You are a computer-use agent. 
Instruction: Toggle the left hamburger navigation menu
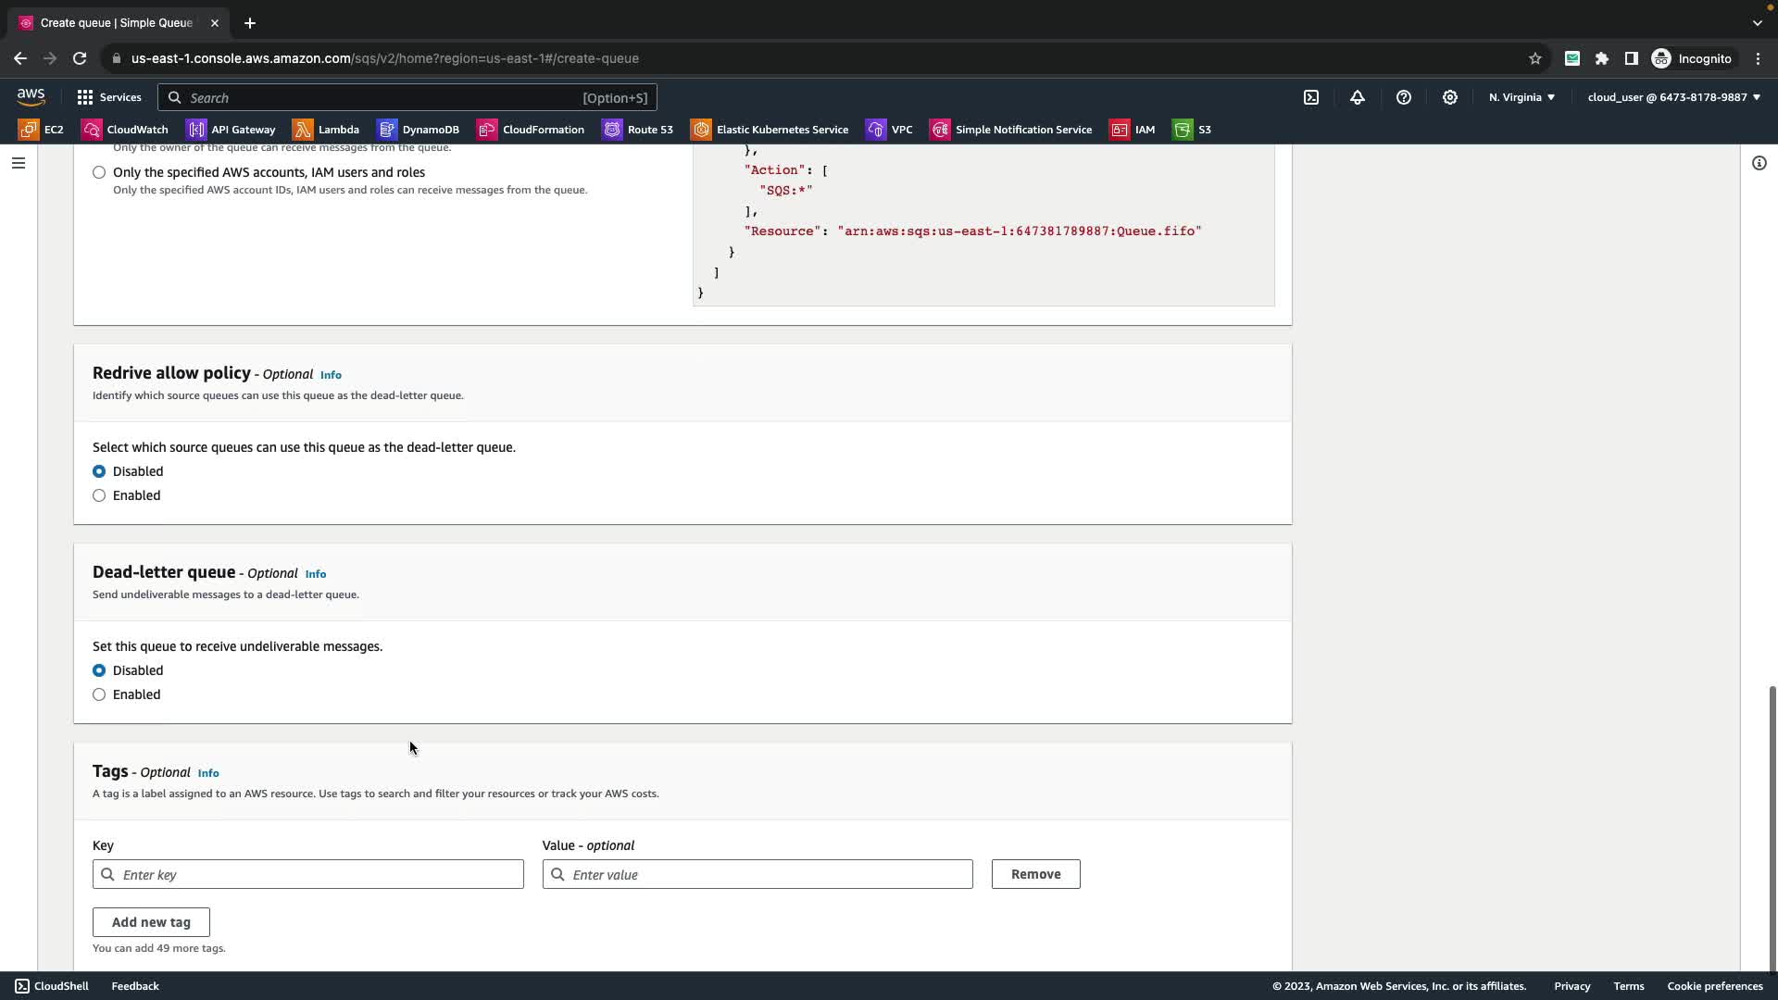point(19,163)
